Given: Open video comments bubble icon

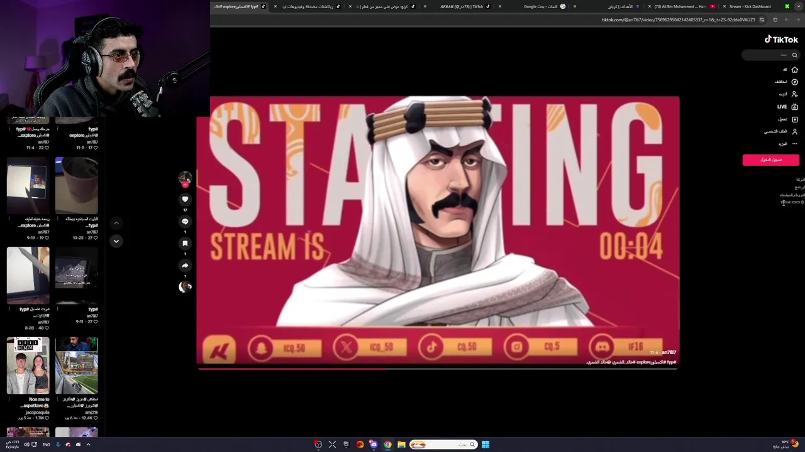Looking at the screenshot, I should tap(185, 221).
